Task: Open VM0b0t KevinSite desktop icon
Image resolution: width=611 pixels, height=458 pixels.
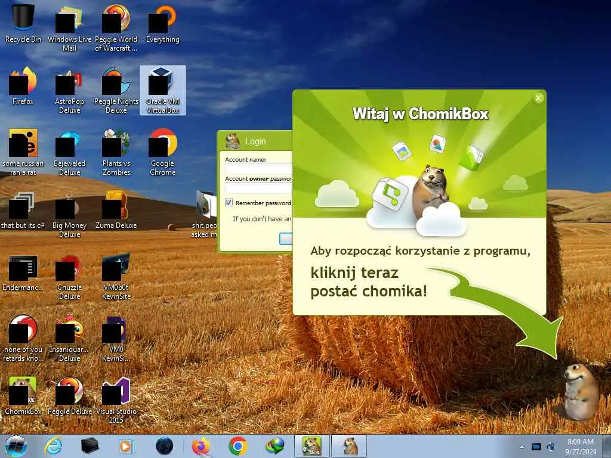Action: [x=116, y=277]
